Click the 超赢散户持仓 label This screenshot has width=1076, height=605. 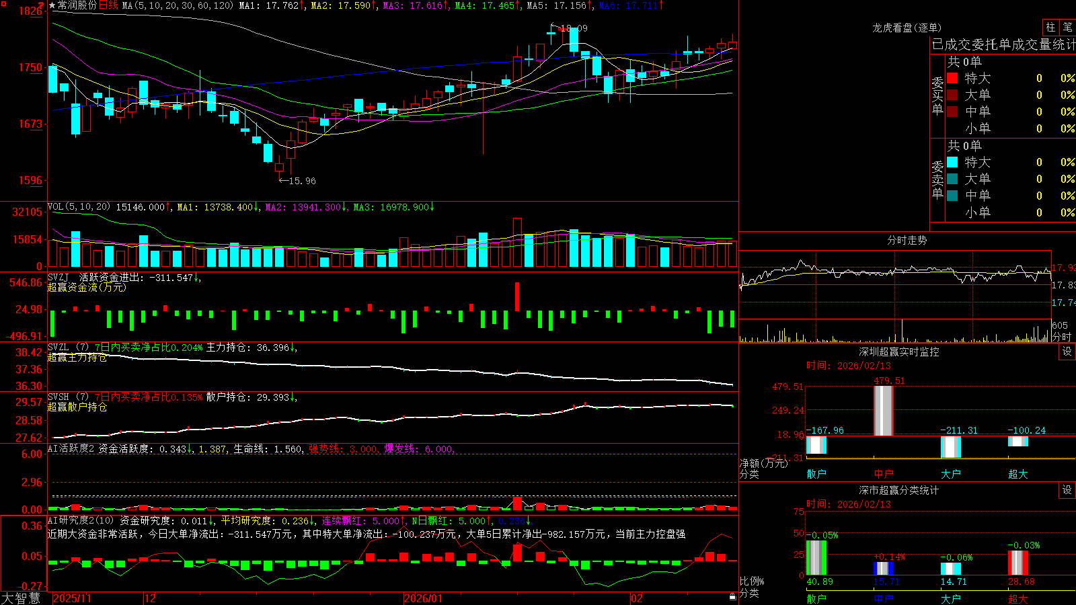(x=77, y=407)
